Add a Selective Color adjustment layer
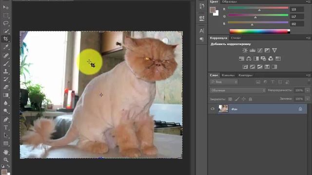This screenshot has width=312, height=175. (x=267, y=67)
